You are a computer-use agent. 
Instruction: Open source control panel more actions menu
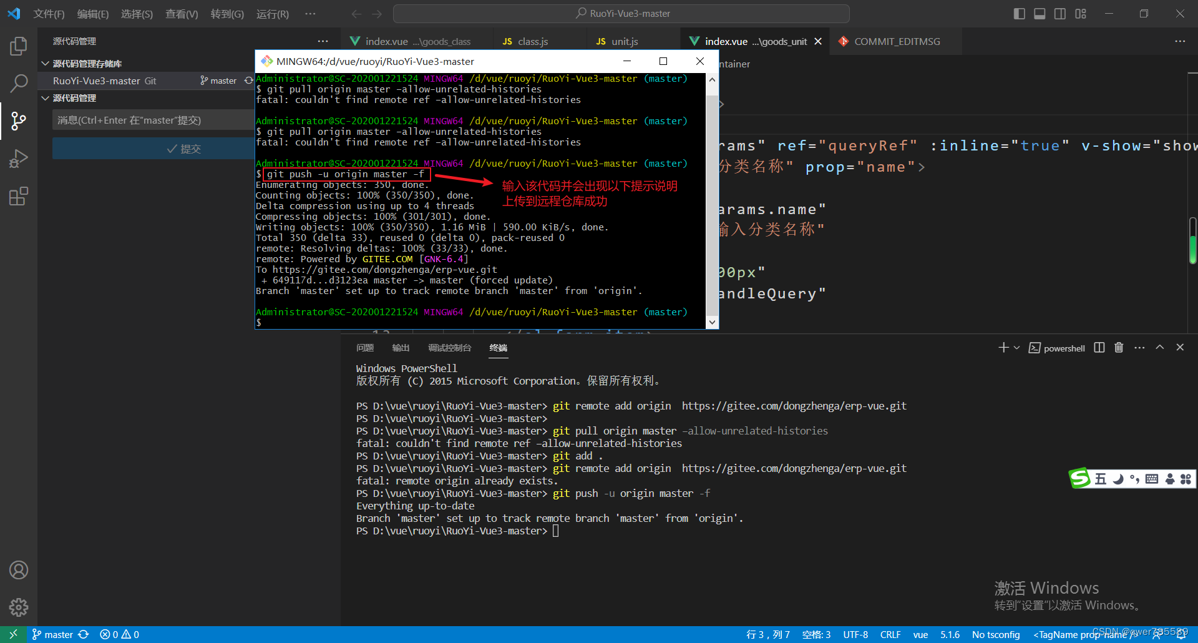tap(323, 41)
